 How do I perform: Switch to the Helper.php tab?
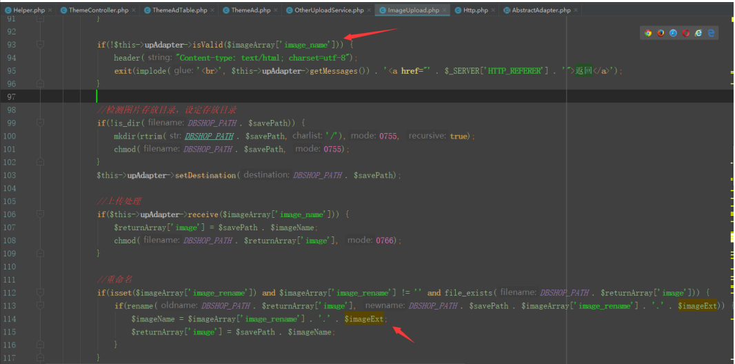pyautogui.click(x=28, y=10)
